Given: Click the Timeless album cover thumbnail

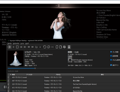Looking at the screenshot, I should (15, 58).
